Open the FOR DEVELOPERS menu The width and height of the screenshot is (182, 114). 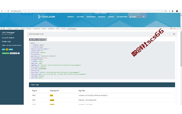tap(122, 17)
